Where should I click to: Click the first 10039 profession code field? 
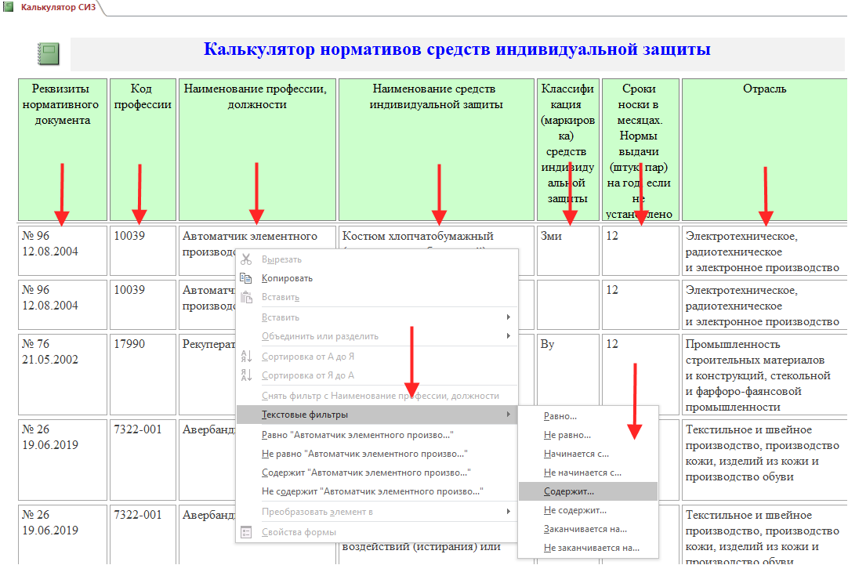pyautogui.click(x=143, y=251)
